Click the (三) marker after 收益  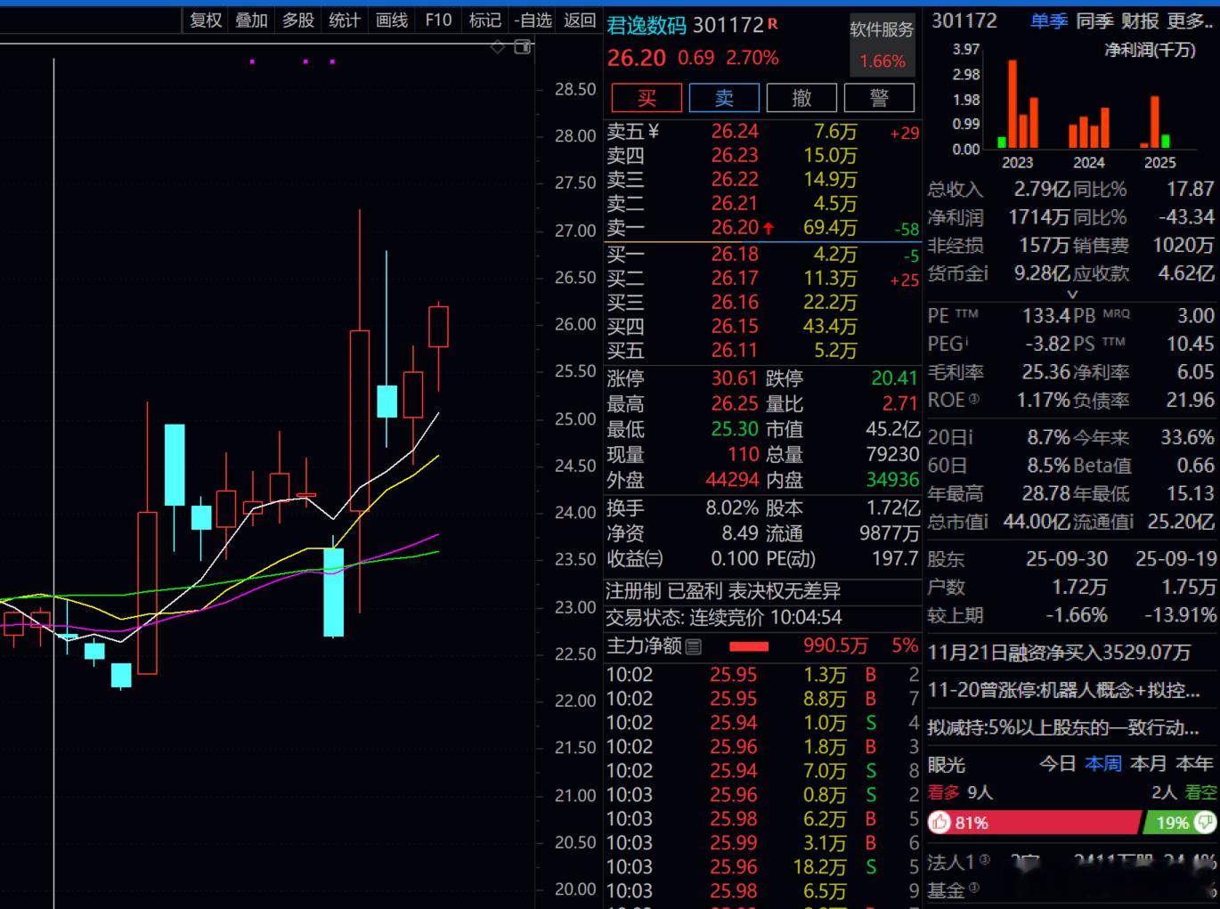655,559
